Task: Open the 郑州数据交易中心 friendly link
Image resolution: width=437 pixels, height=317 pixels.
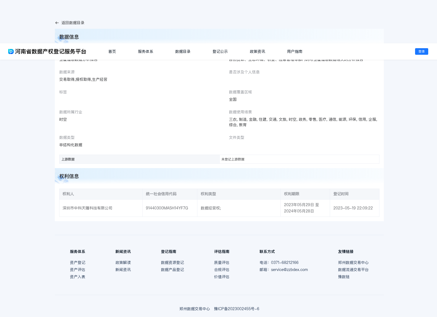Action: (353, 263)
